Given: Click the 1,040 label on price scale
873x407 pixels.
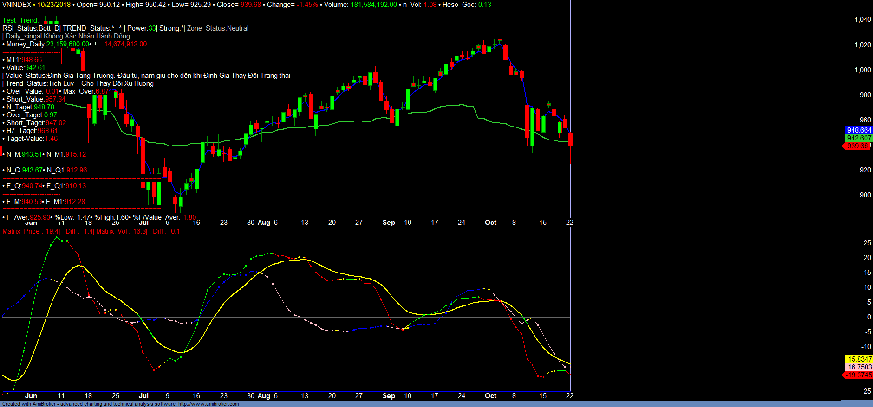Looking at the screenshot, I should [862, 19].
